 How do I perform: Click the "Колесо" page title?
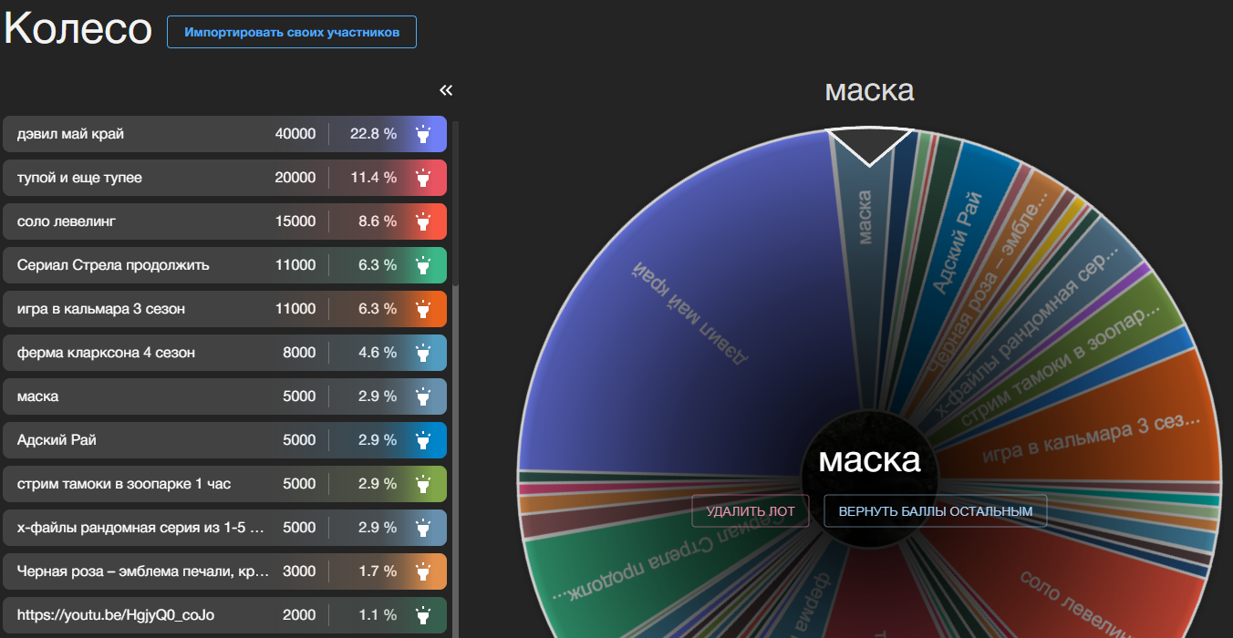click(x=78, y=29)
